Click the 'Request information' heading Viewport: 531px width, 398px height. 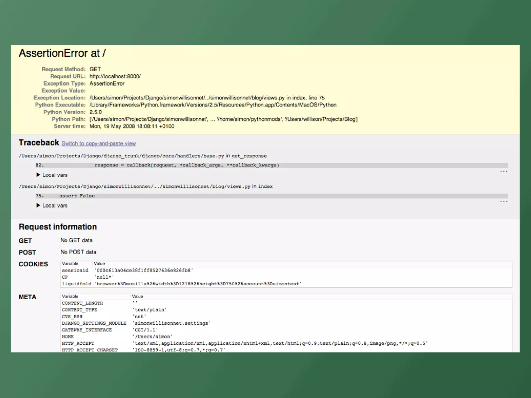point(58,227)
